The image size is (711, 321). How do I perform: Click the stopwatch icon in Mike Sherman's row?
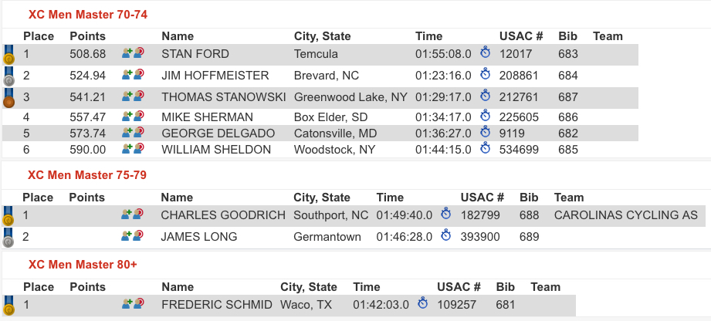coord(486,117)
